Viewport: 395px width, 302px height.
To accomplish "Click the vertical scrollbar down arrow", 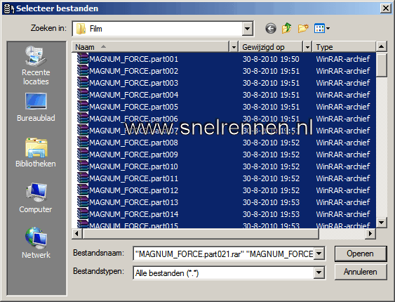I will point(381,223).
